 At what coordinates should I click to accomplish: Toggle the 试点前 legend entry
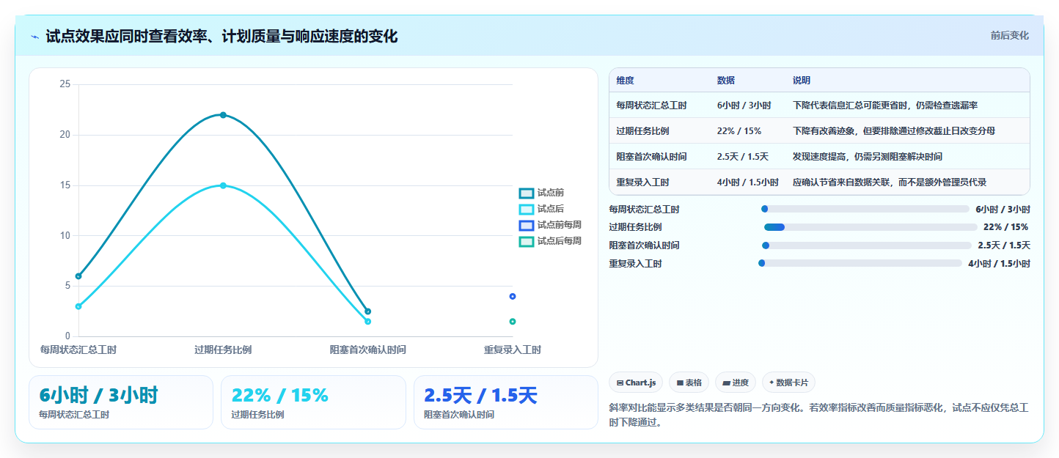(541, 193)
